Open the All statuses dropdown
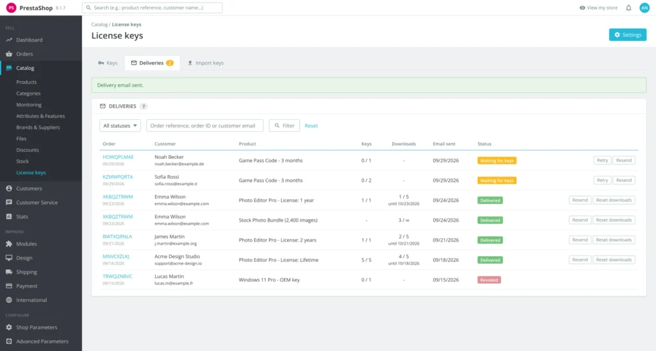The image size is (656, 351). (x=120, y=126)
